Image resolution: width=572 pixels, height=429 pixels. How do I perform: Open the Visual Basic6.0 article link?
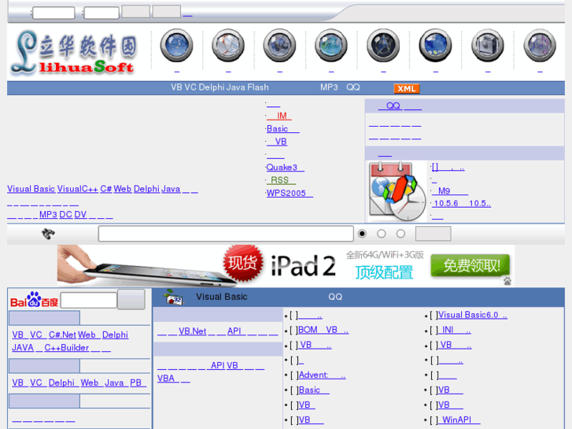(472, 315)
